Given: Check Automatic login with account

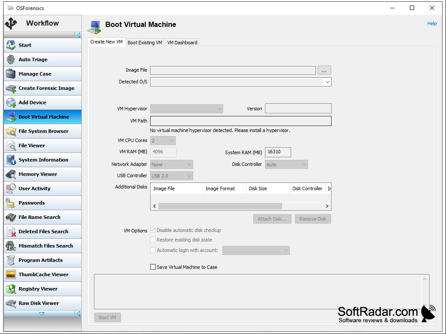Looking at the screenshot, I should [153, 250].
